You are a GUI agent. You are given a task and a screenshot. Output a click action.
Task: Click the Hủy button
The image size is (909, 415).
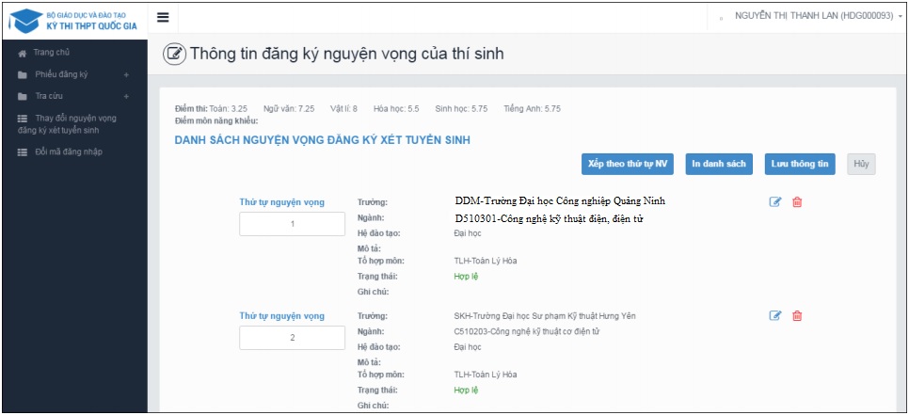[861, 164]
